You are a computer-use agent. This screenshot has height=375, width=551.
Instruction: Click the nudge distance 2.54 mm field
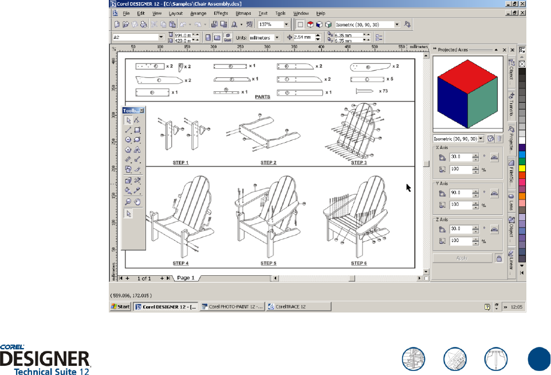[304, 37]
